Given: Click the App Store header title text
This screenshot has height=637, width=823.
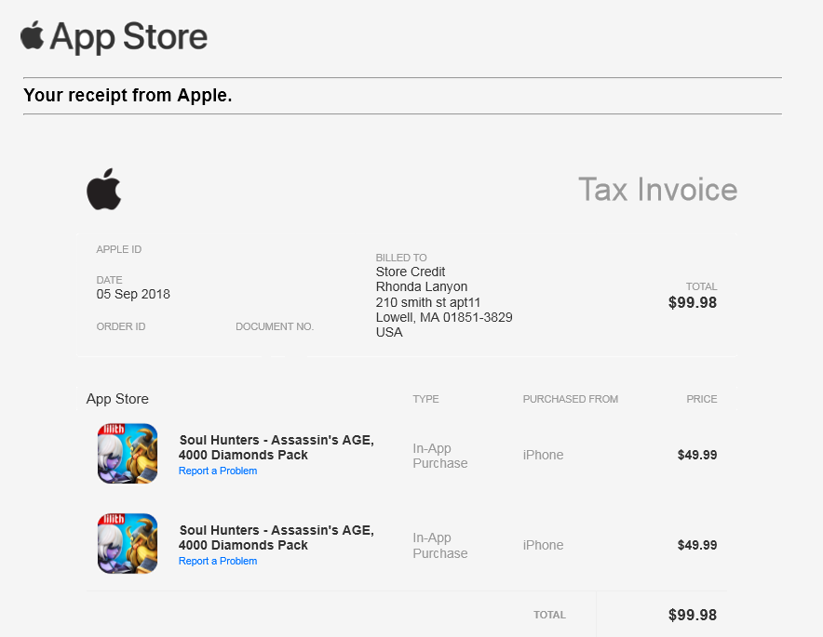Looking at the screenshot, I should coord(128,37).
